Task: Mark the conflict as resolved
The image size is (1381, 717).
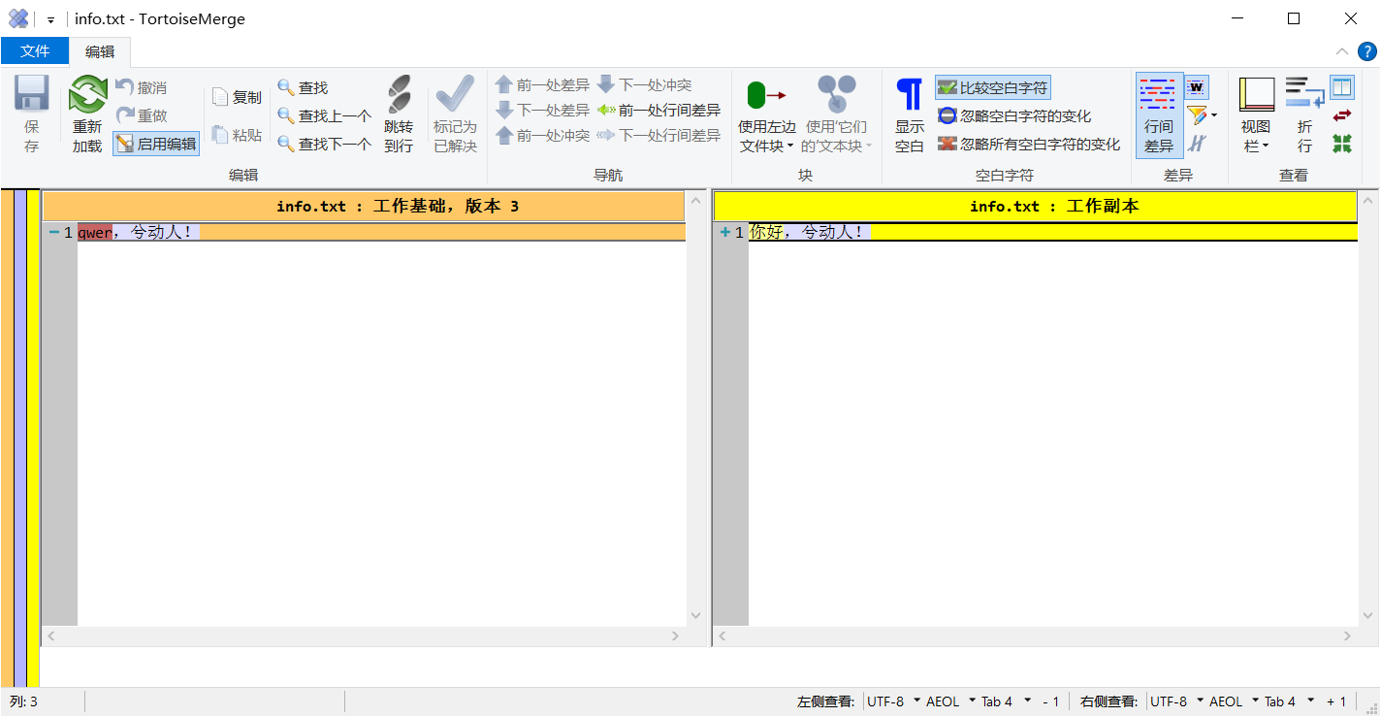Action: tap(455, 114)
